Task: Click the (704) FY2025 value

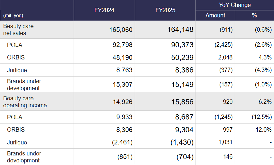Action: (185, 157)
